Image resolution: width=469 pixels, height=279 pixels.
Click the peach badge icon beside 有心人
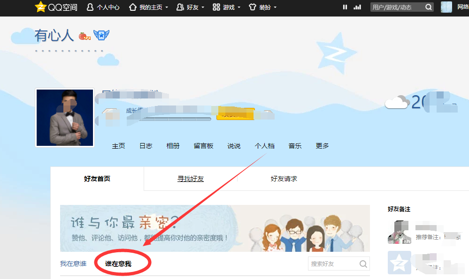84,36
